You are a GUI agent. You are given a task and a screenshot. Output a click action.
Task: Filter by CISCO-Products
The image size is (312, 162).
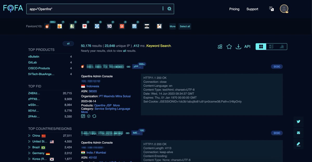coord(39,68)
